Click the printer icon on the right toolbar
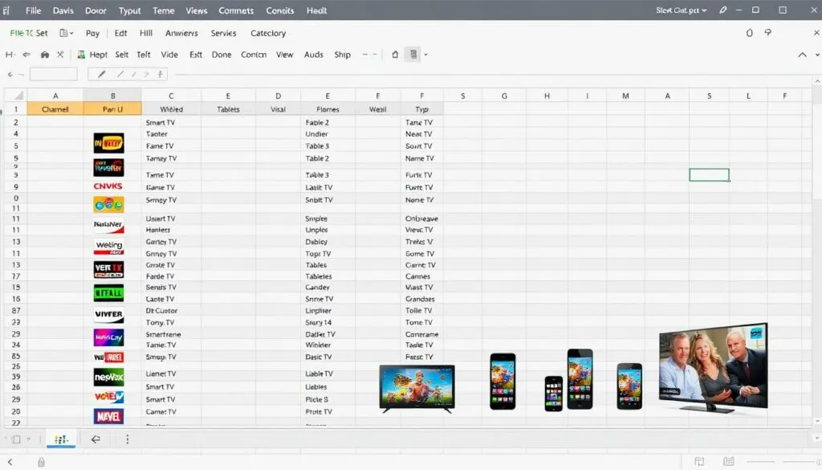Image resolution: width=822 pixels, height=470 pixels. pyautogui.click(x=413, y=54)
